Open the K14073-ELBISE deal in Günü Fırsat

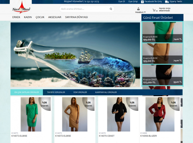[162, 32]
